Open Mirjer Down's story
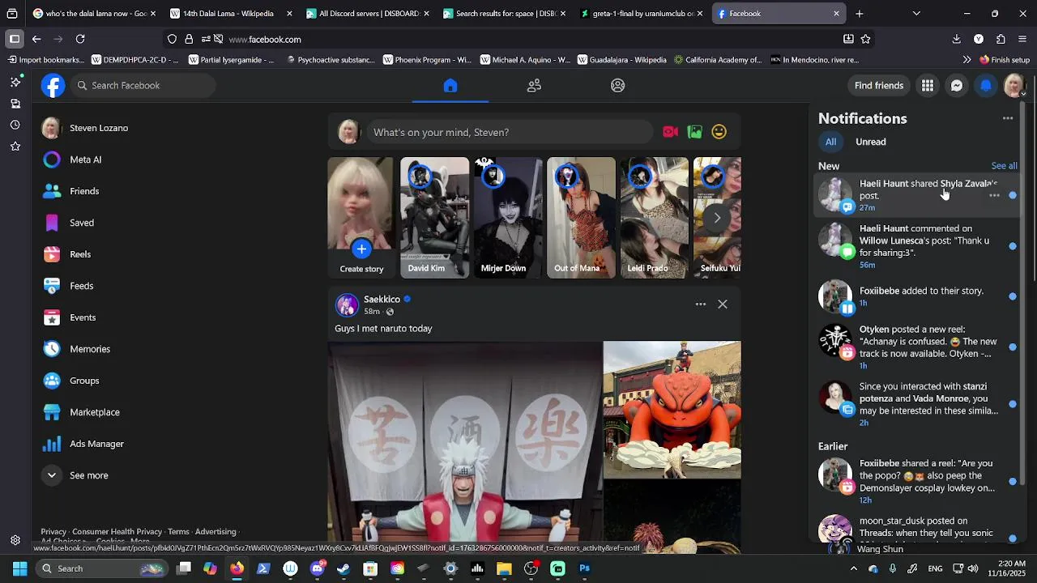Screen dimensions: 1037x583 [508, 218]
